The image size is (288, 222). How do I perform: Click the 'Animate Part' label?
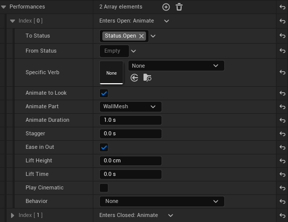tap(42, 106)
